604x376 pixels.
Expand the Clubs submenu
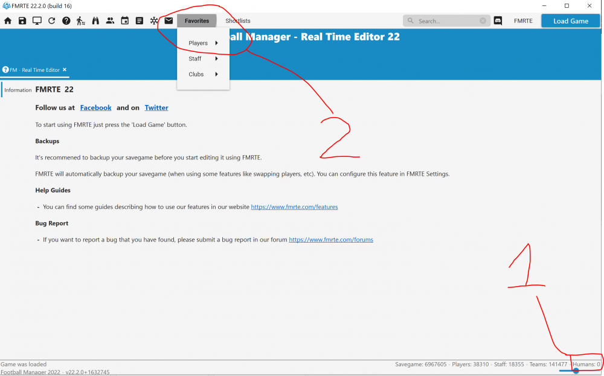tap(203, 74)
